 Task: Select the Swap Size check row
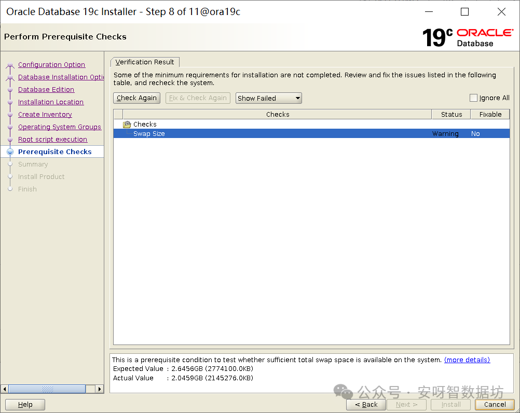point(311,133)
